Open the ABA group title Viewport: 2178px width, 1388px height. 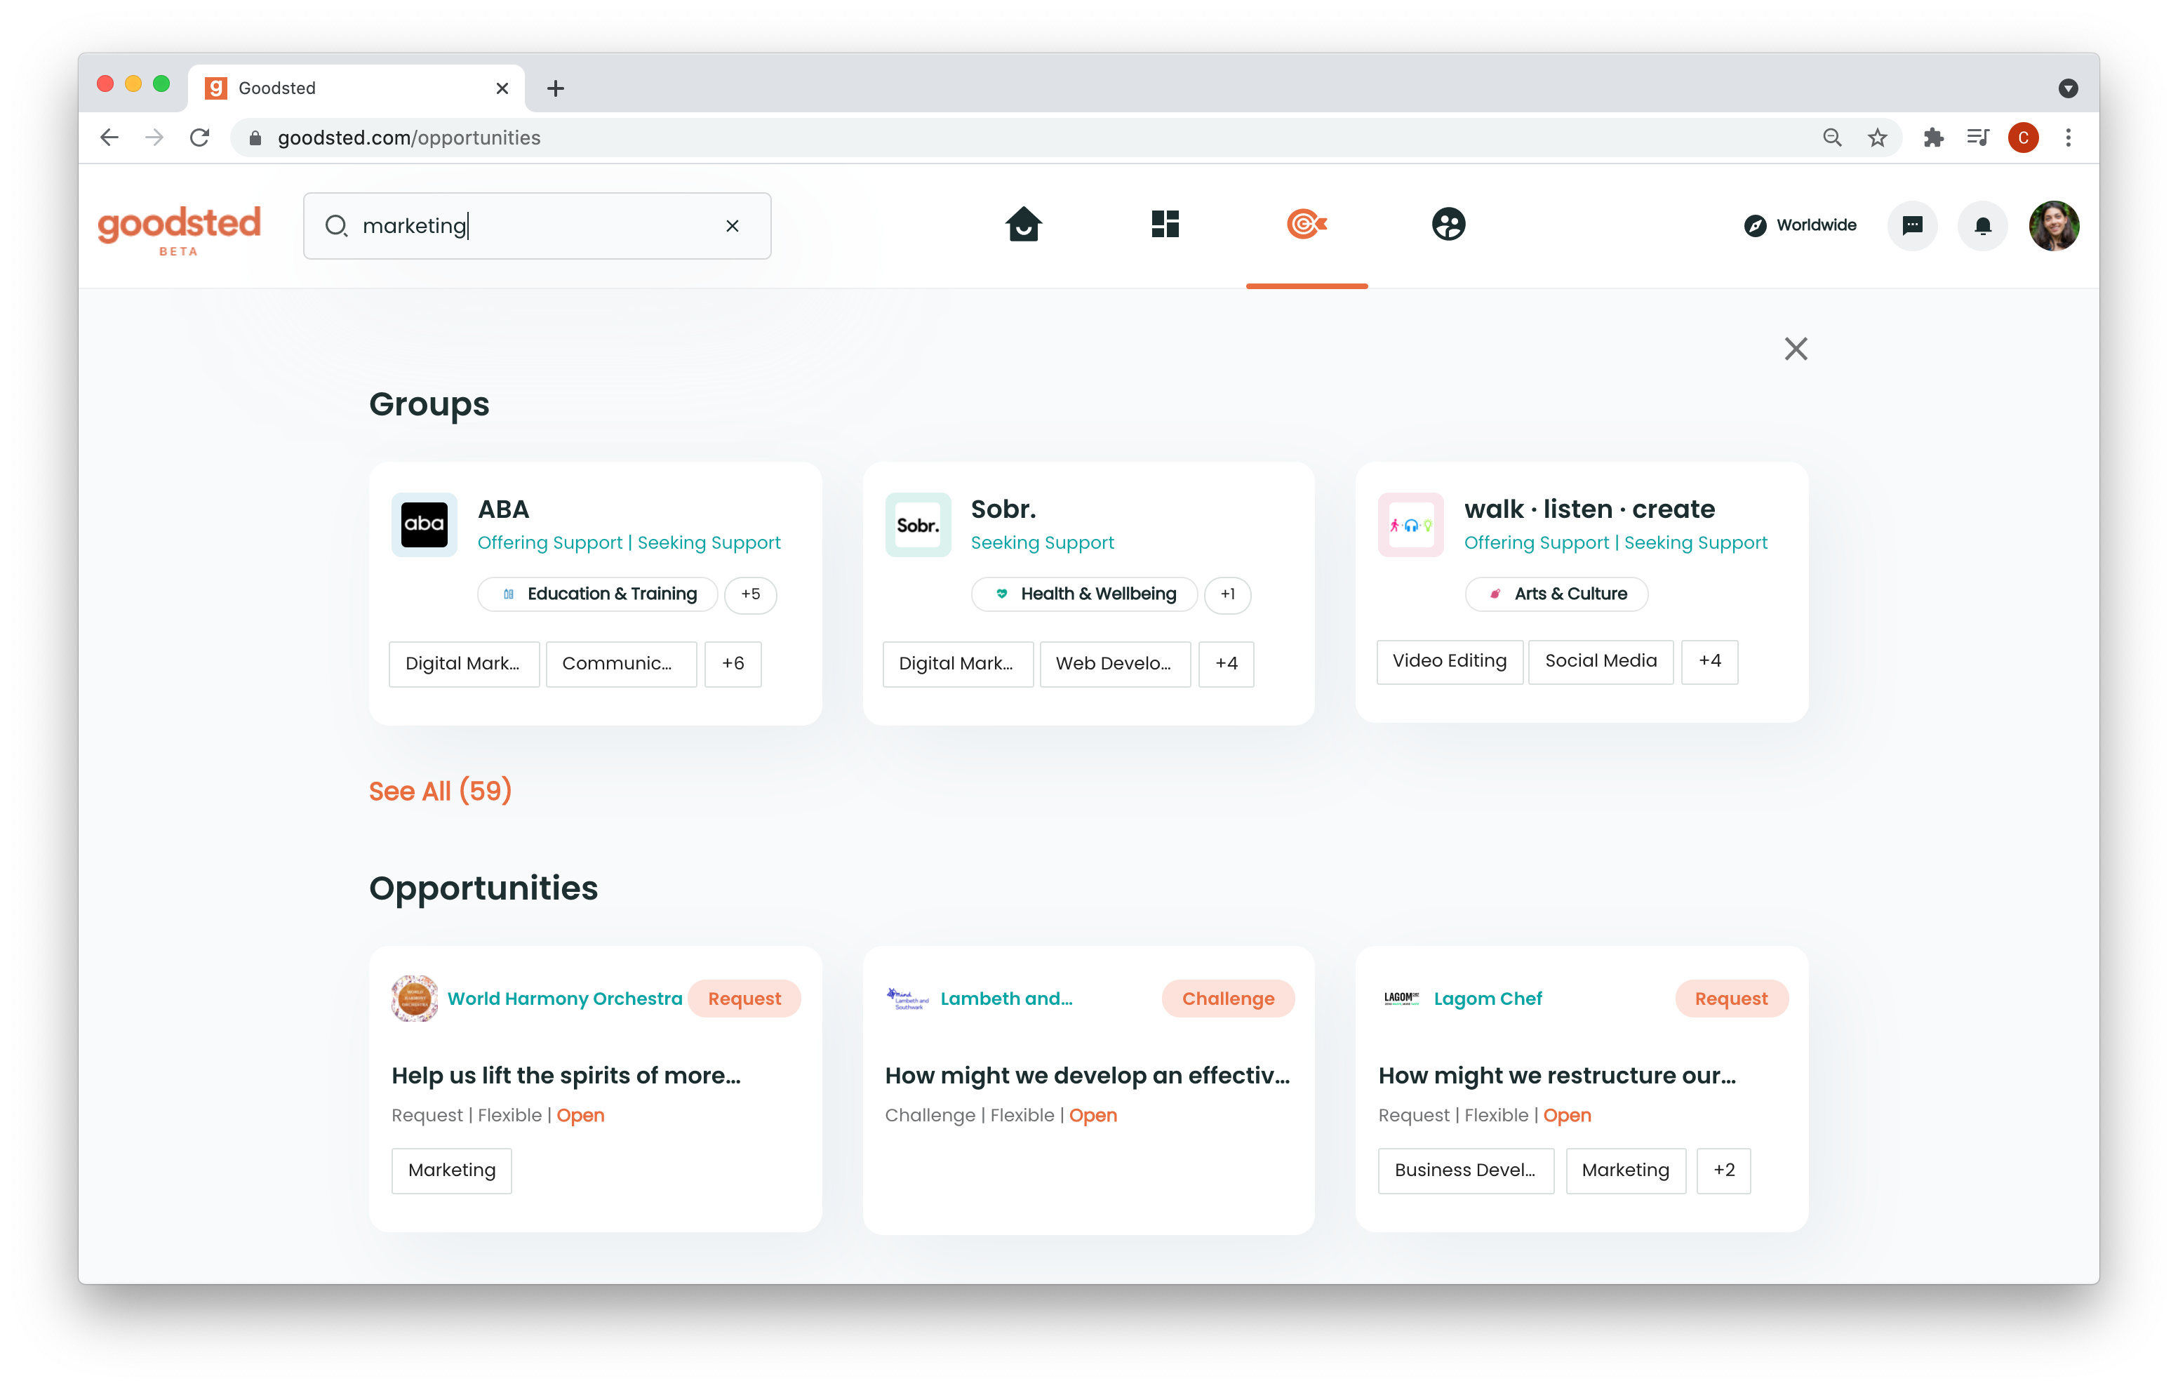click(x=504, y=509)
